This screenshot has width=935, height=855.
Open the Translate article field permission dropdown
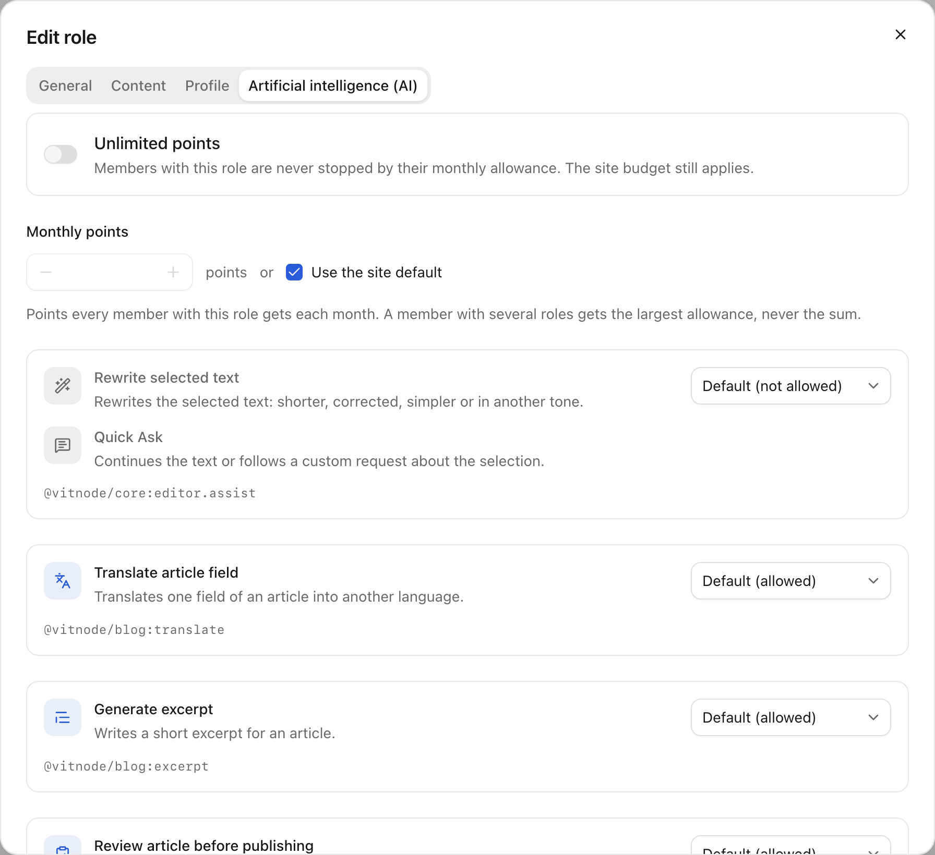(x=790, y=581)
